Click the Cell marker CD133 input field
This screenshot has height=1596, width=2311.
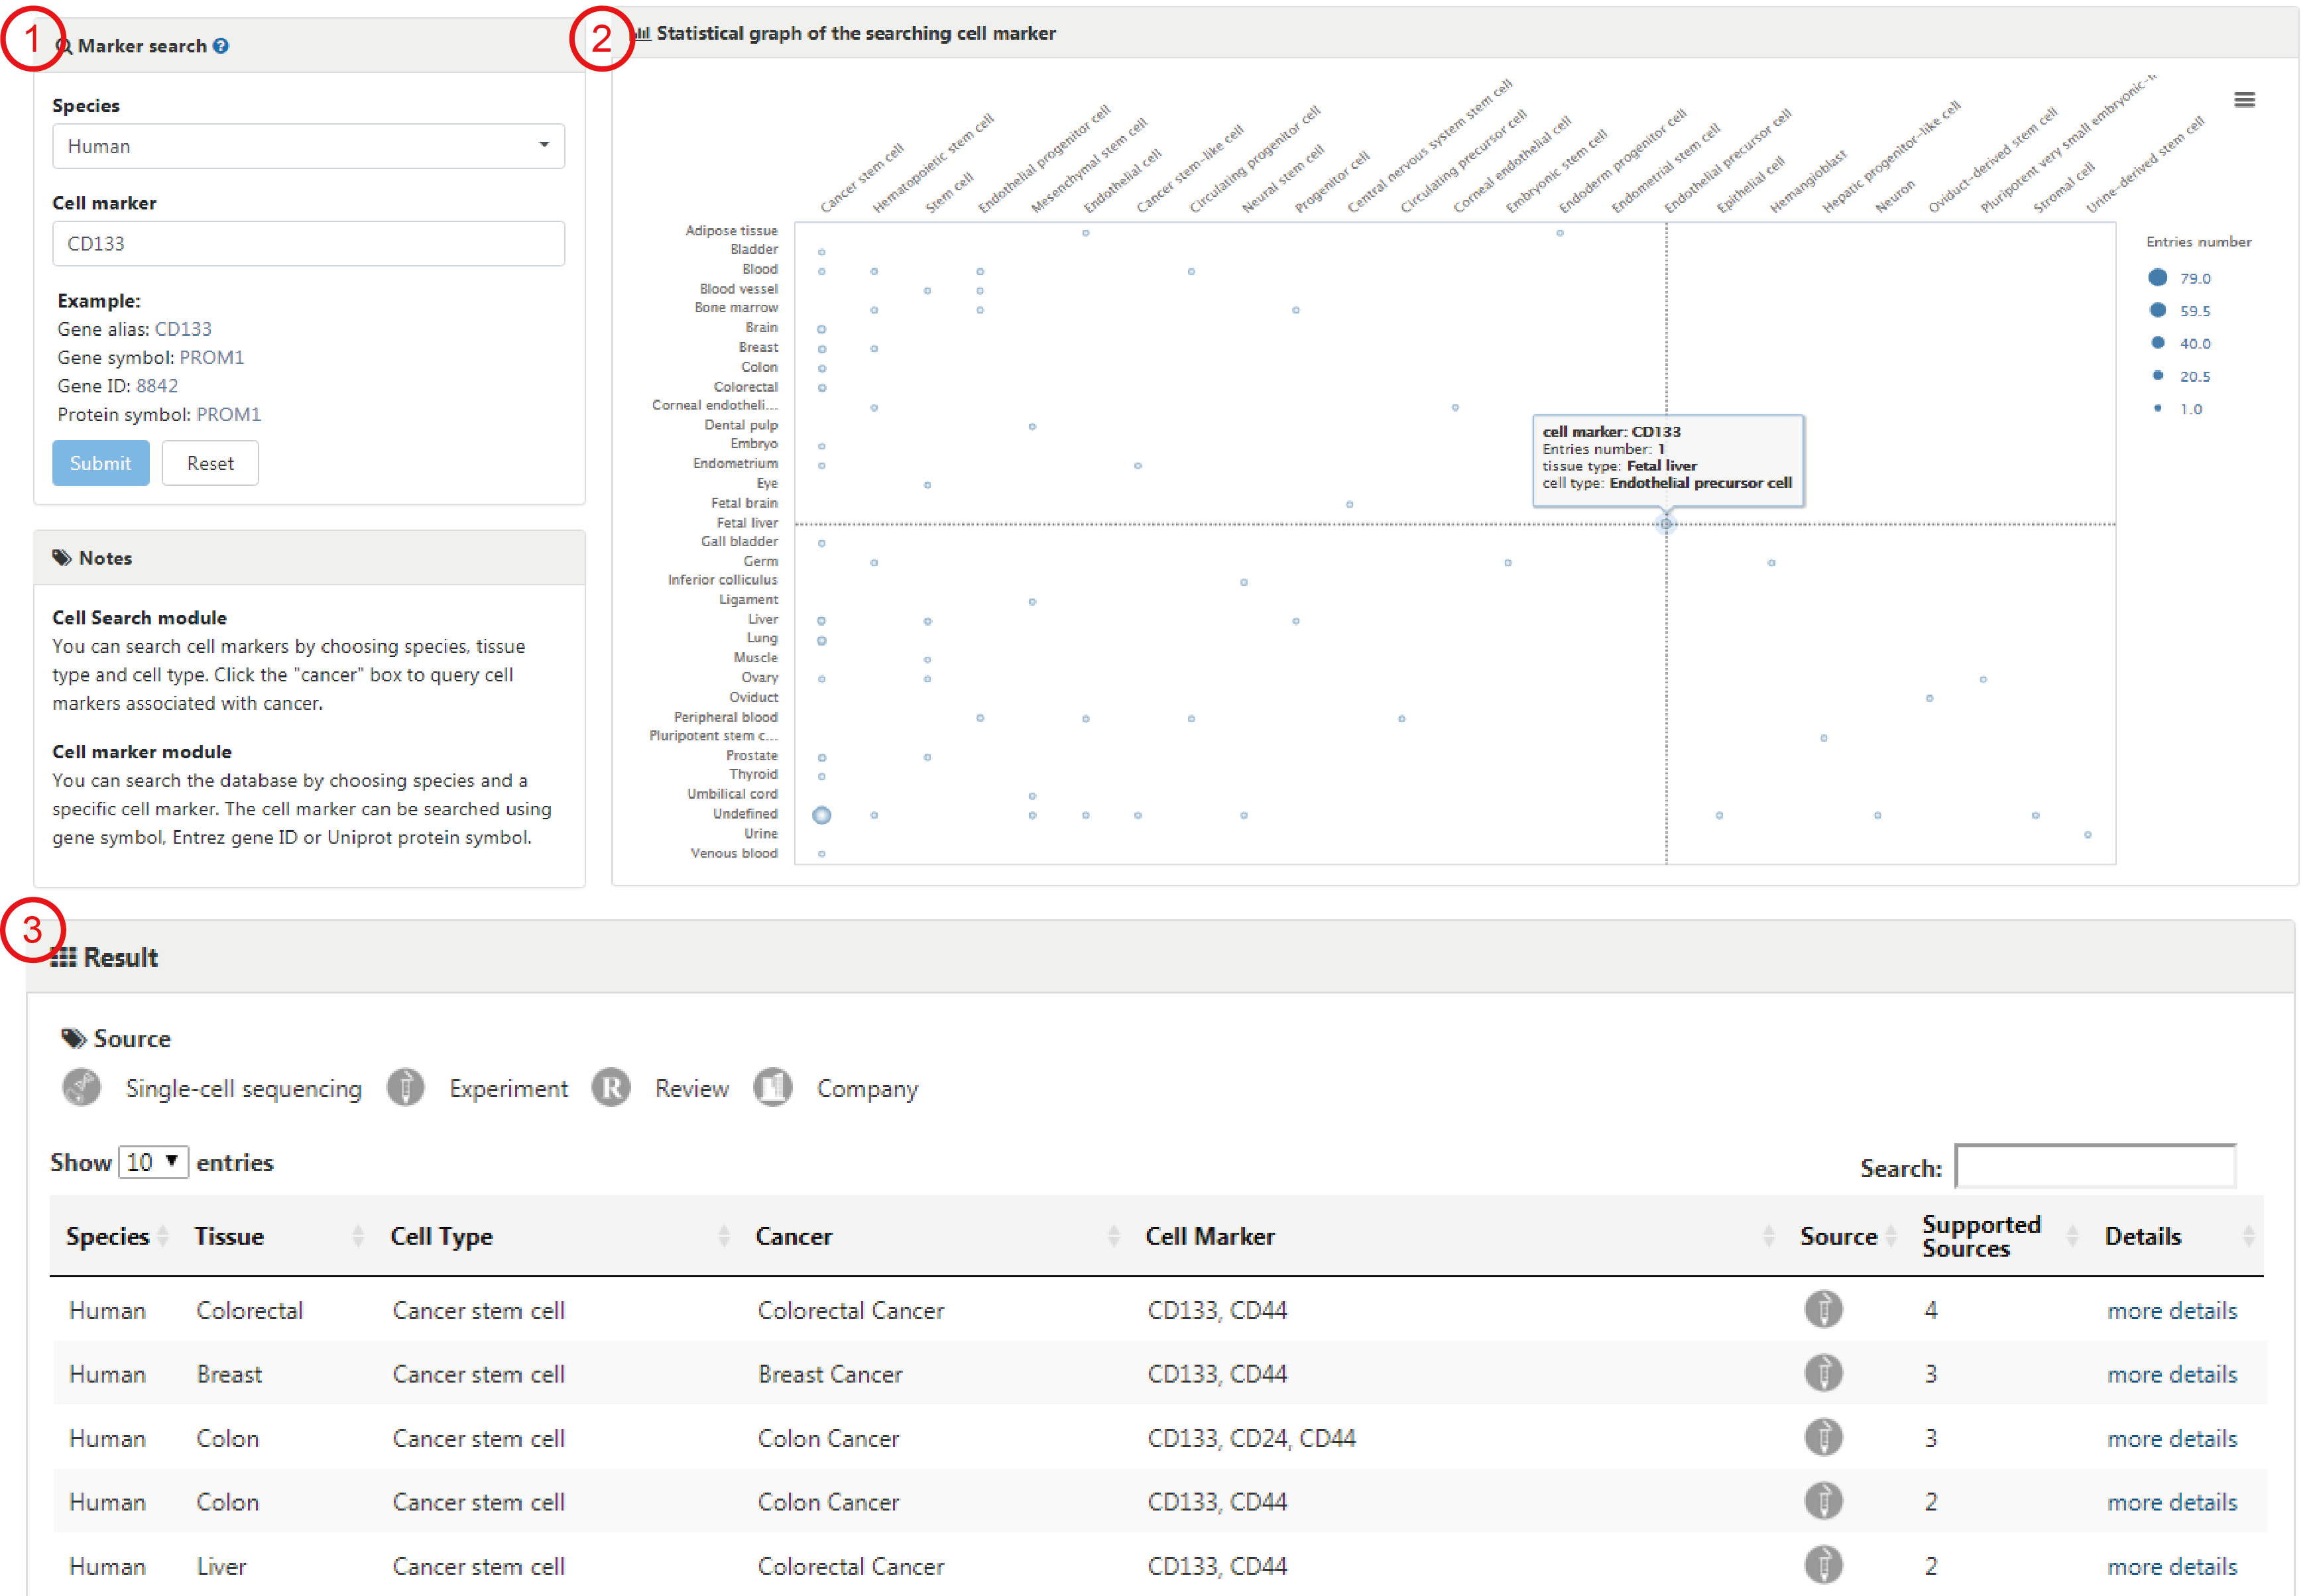(308, 243)
